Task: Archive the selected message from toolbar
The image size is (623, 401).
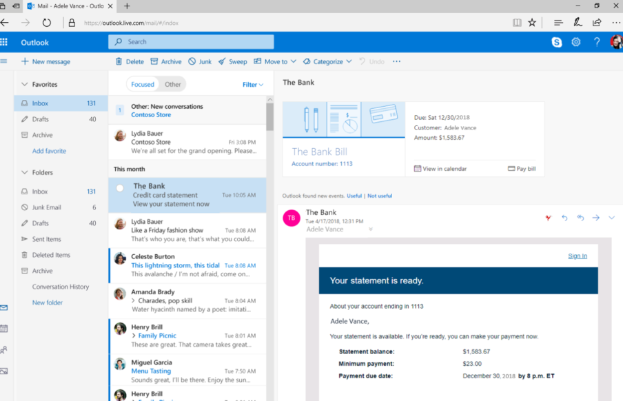Action: (x=166, y=61)
